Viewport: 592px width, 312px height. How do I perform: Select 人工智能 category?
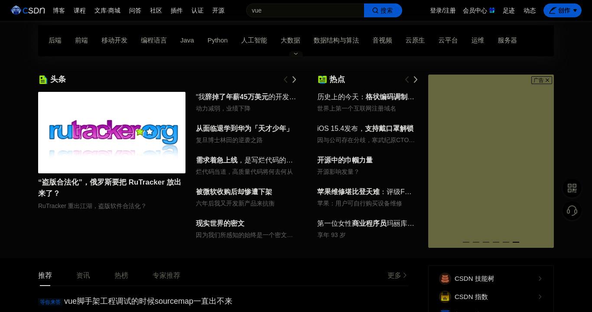(x=254, y=40)
